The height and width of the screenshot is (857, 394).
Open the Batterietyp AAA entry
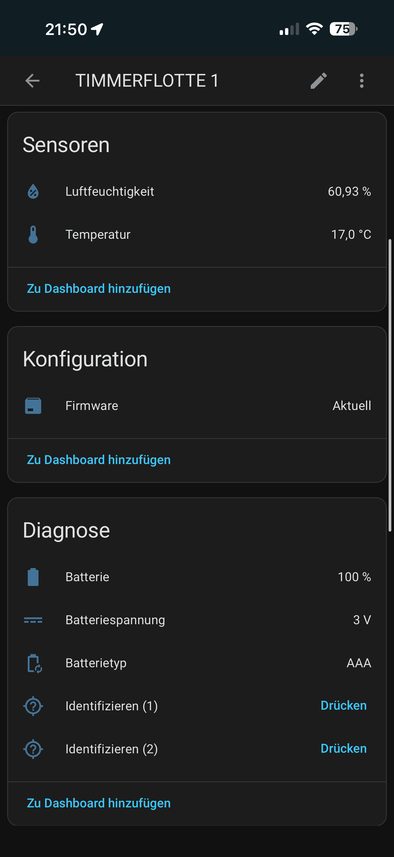(199, 663)
